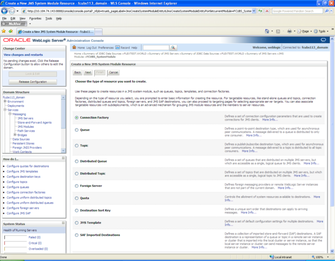Click the browser Stop icon
This screenshot has height=261, width=335.
coord(267,11)
